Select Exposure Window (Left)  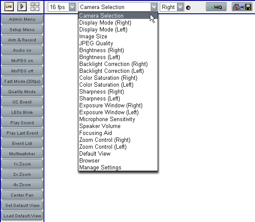(x=118, y=113)
